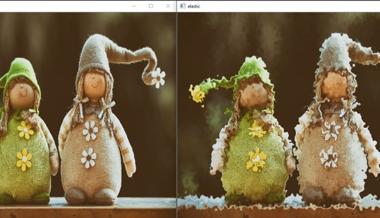Click the lower yellow flower in the elastic image
The image size is (380, 218).
pyautogui.click(x=256, y=159)
